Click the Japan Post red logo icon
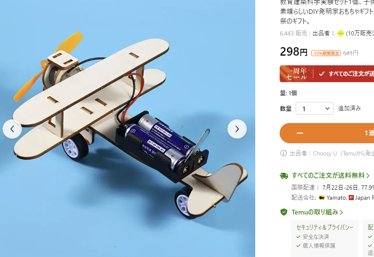Image resolution: width=374 pixels, height=257 pixels. [x=351, y=198]
